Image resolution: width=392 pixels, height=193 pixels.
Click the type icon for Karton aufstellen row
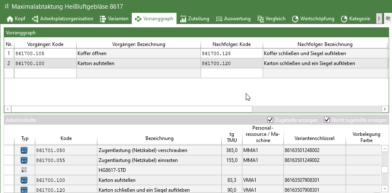point(24,180)
